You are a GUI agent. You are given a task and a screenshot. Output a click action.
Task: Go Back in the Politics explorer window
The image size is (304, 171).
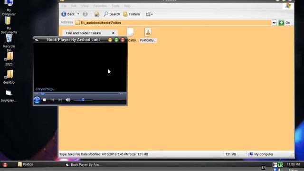[68, 14]
